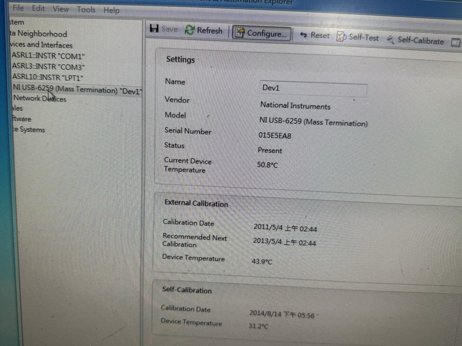Select the Scales tree item

coord(17,108)
